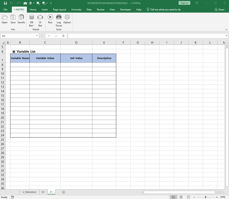Open the DB Bot dropdown arrow
The image size is (229, 199).
34,26
